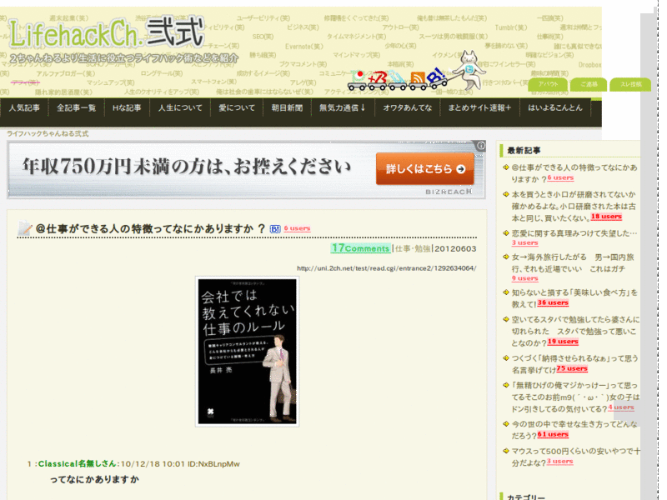Screen dimensions: 667x500
Task: Click the blue Hatena B! icon on cart
Action: (x=436, y=76)
